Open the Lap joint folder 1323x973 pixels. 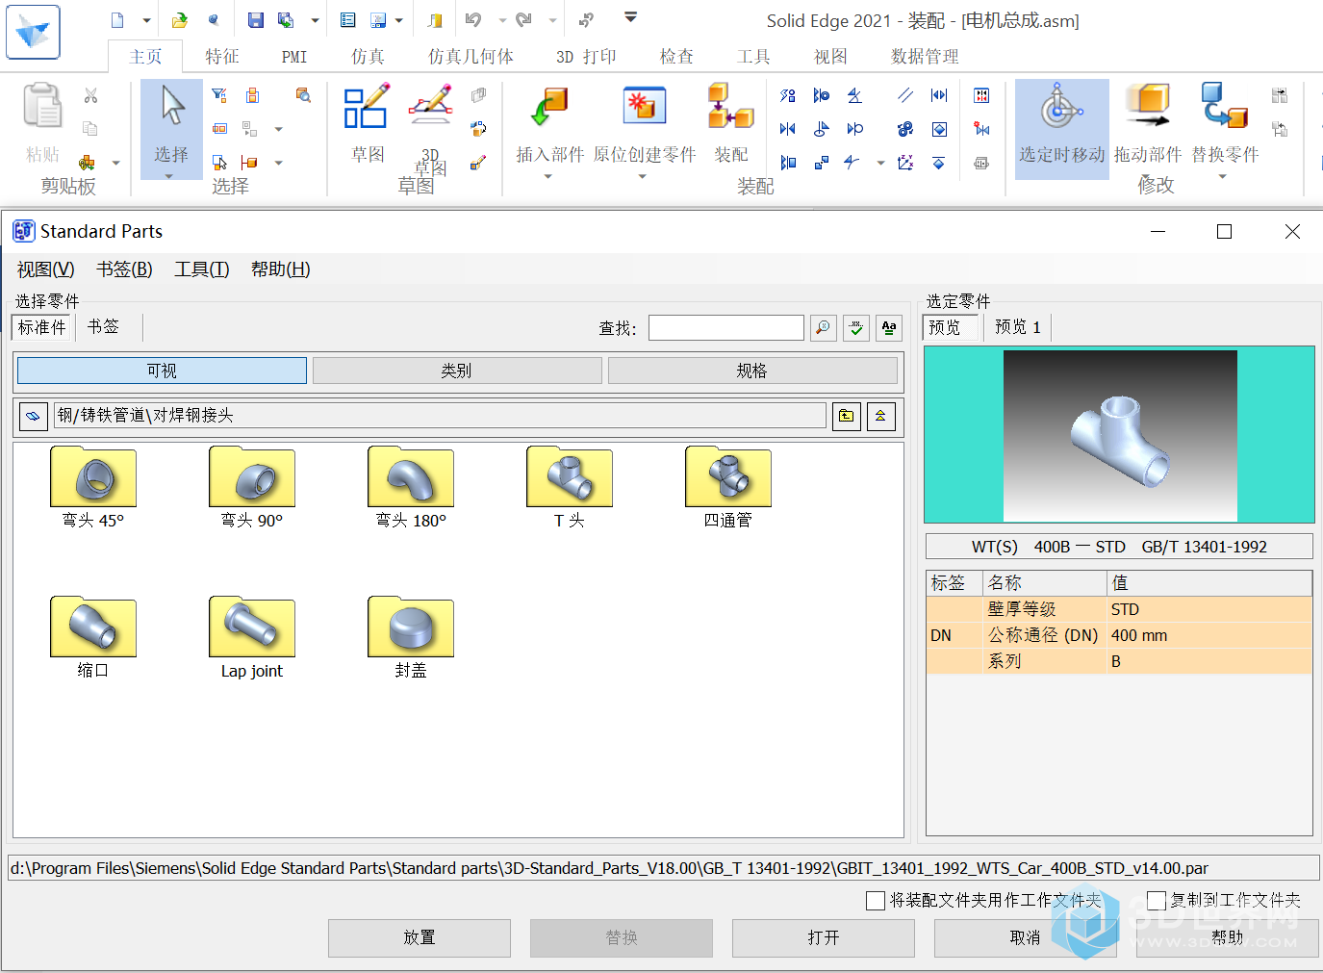point(252,637)
